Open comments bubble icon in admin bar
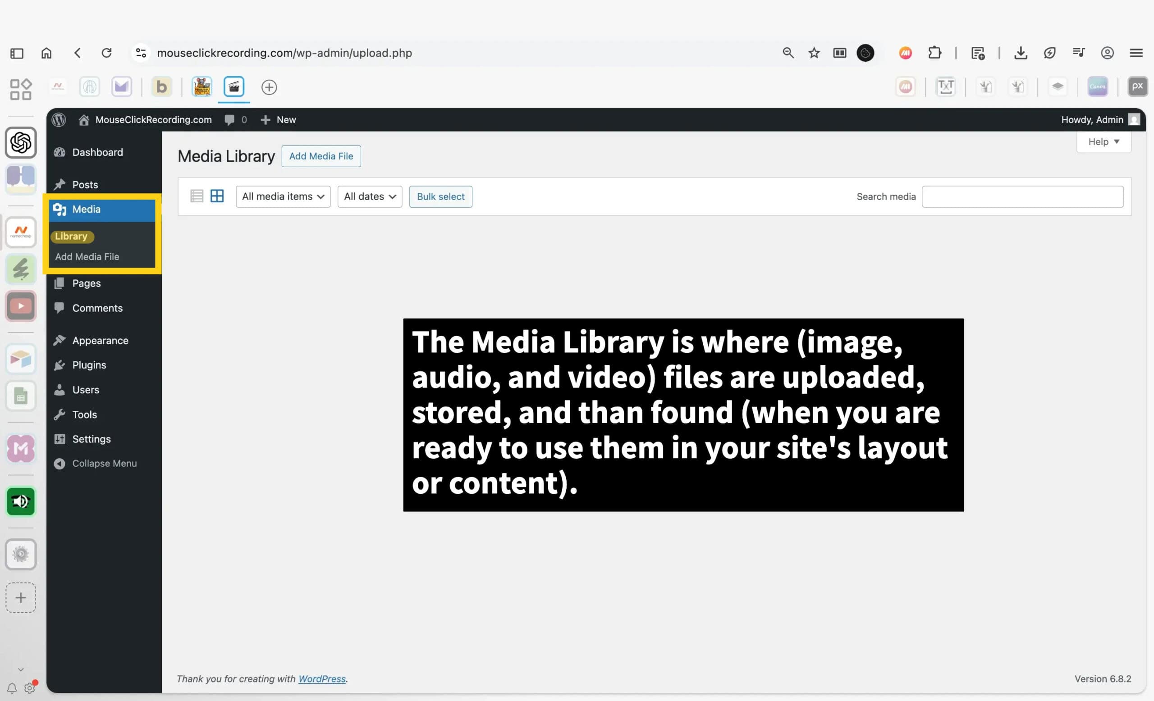 [x=229, y=120]
